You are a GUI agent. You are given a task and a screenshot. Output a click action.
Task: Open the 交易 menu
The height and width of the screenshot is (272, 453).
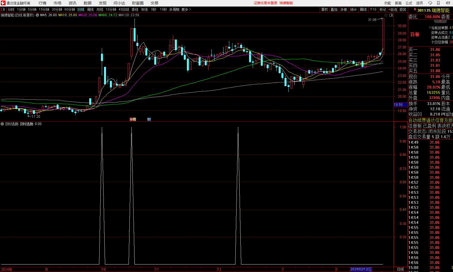[x=155, y=3]
